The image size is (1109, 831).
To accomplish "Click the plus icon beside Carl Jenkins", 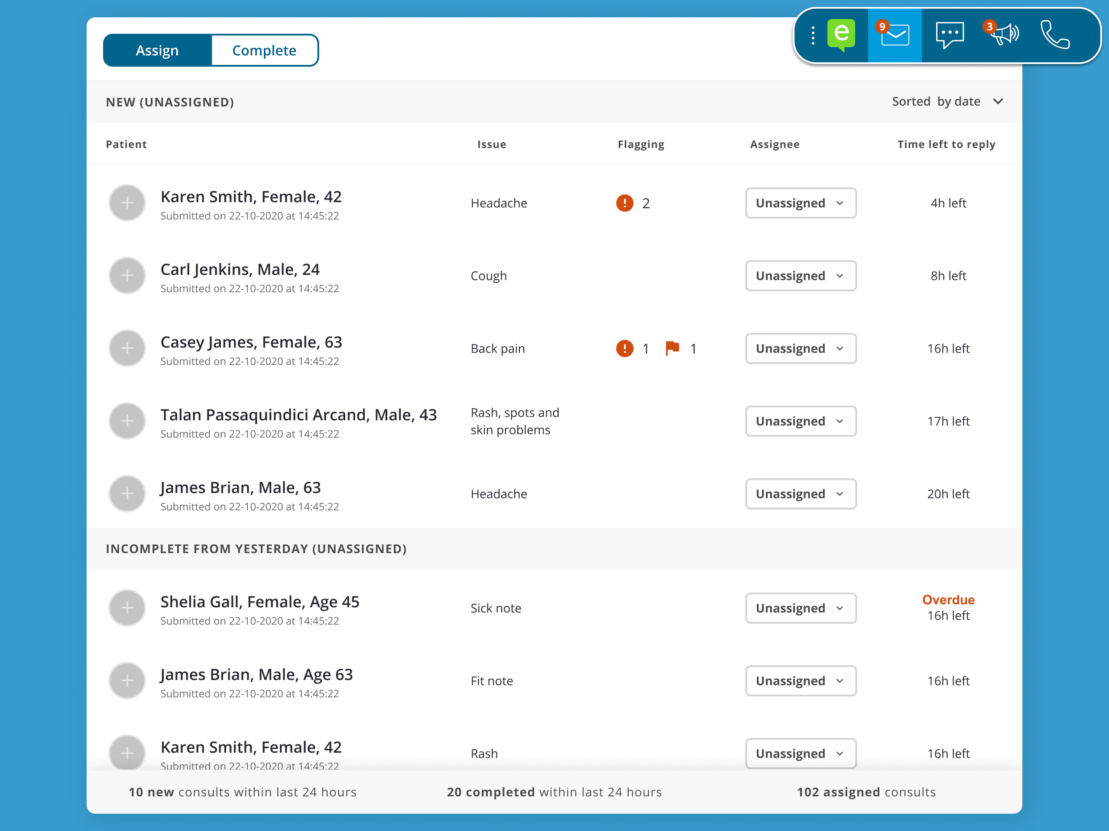I will (x=127, y=276).
